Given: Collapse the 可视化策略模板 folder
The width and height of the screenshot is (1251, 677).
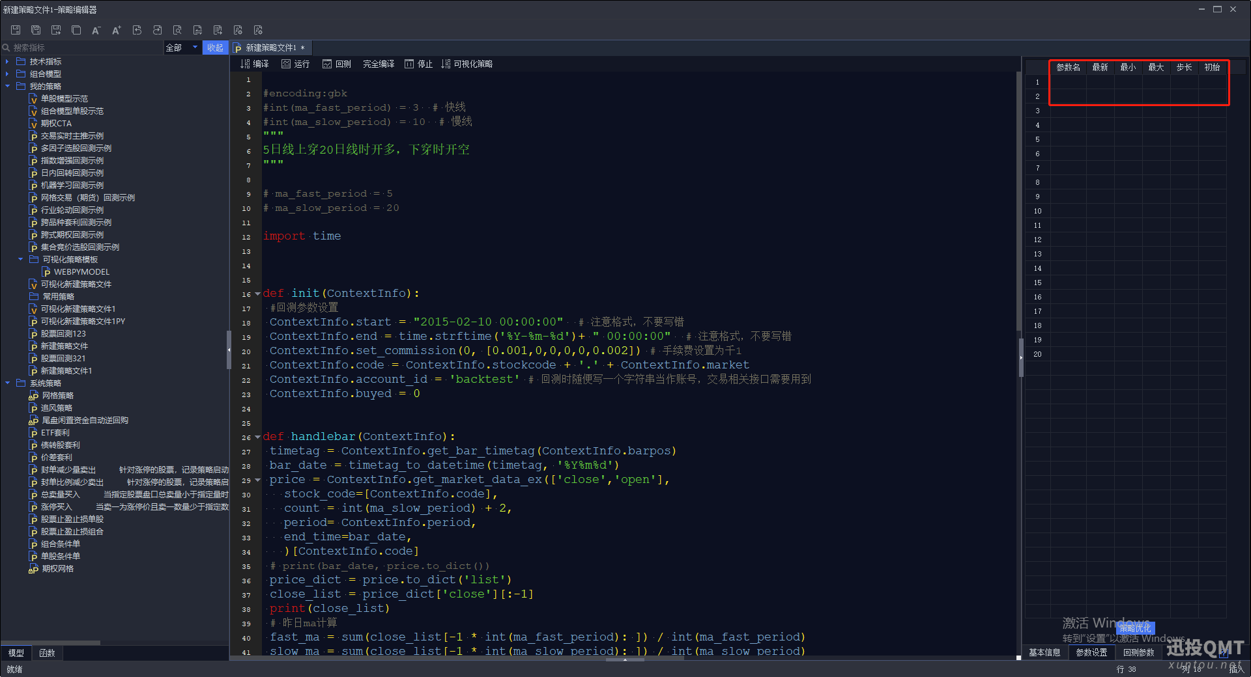Looking at the screenshot, I should coord(20,259).
